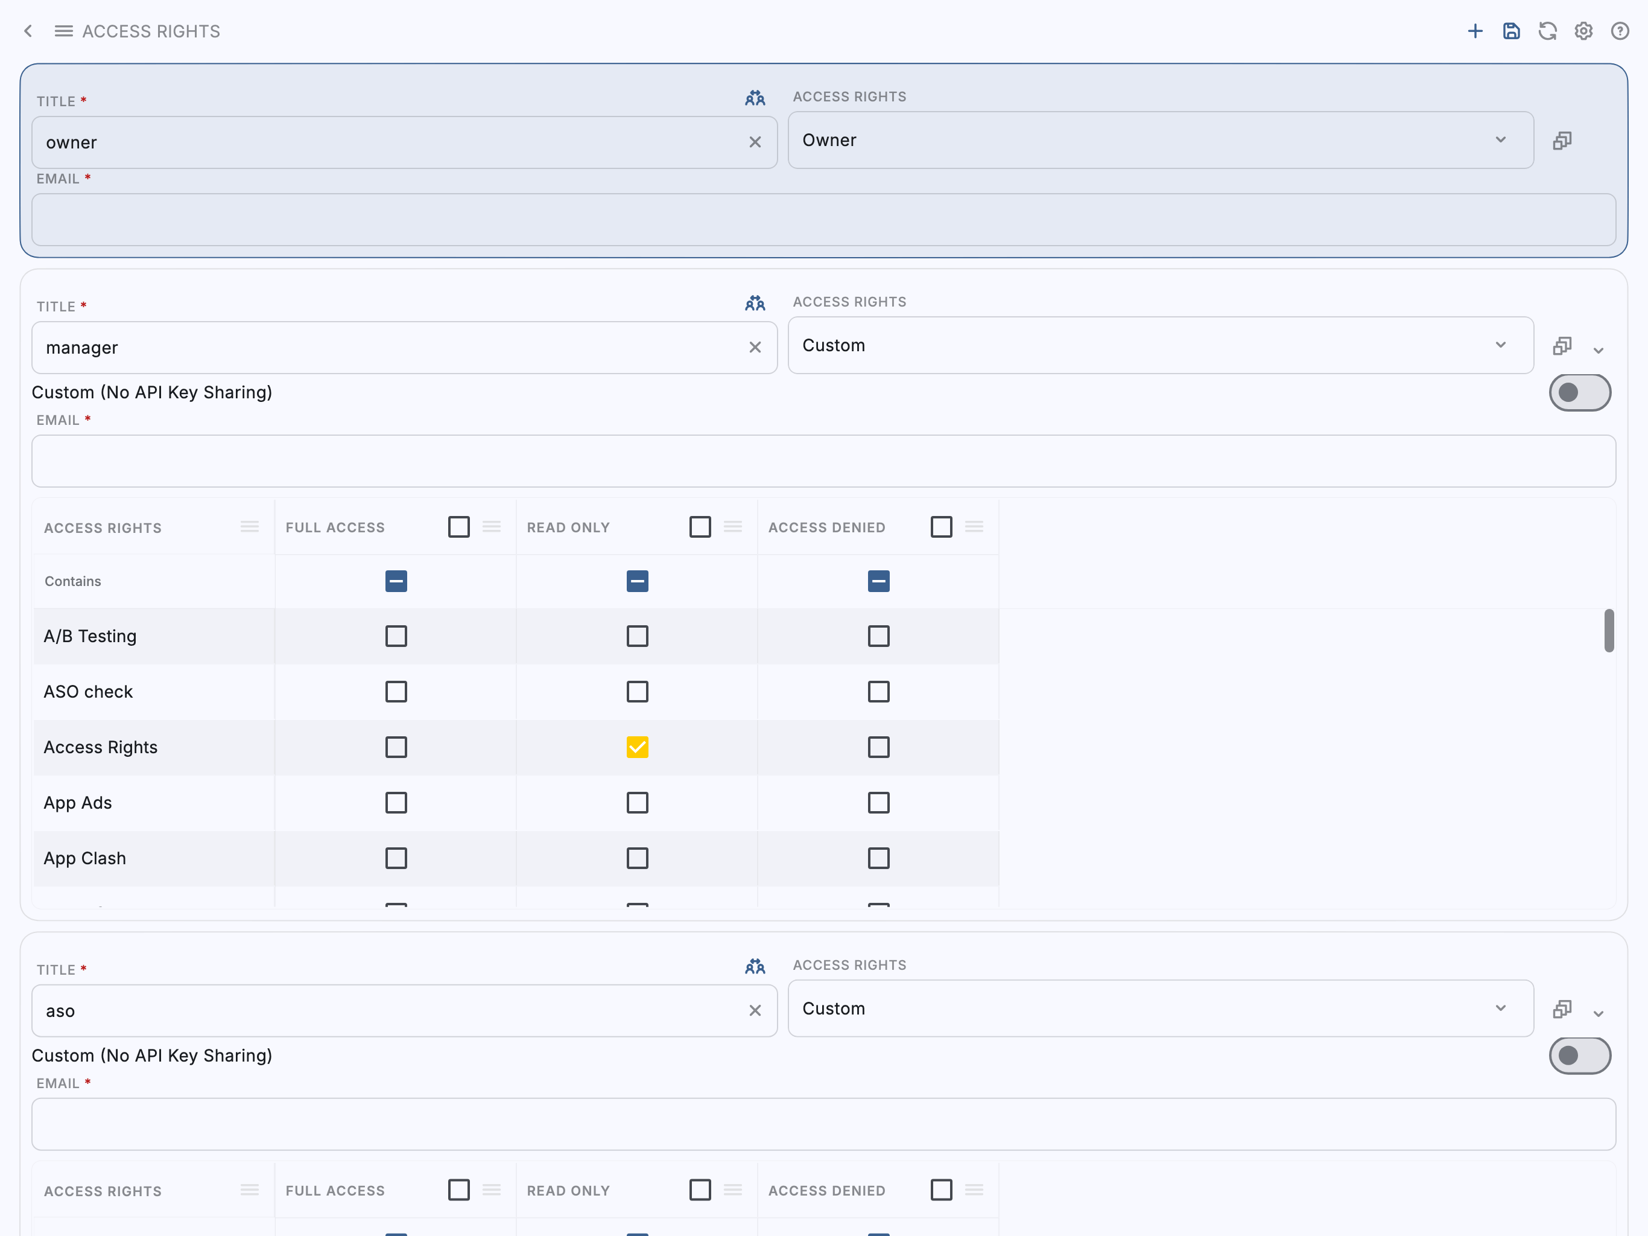The image size is (1648, 1236).
Task: Click the refresh icon in top toolbar
Action: (1547, 31)
